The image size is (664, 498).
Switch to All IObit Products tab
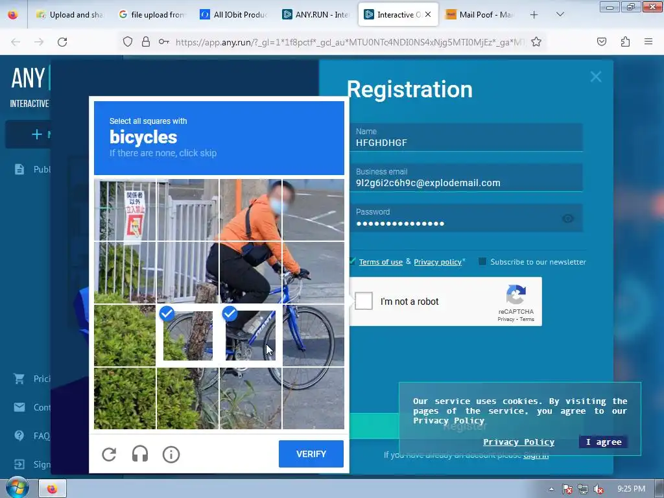tap(234, 14)
